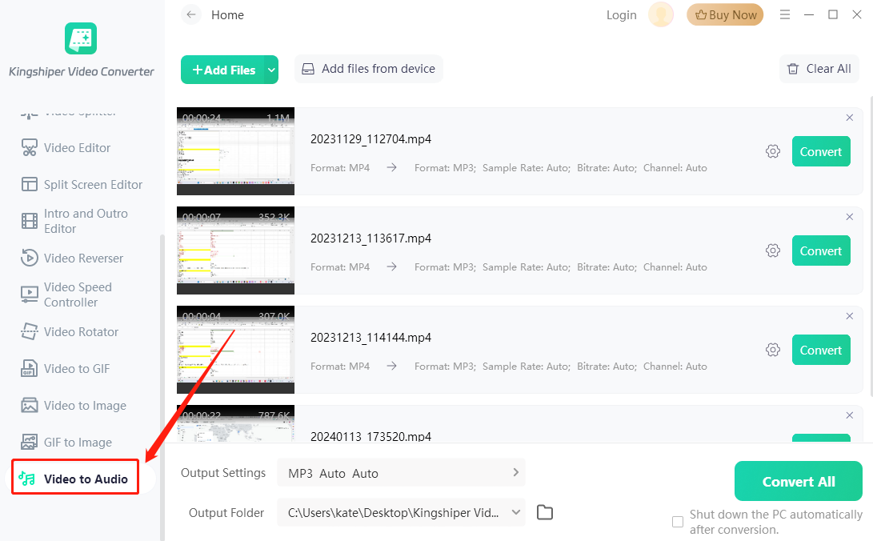Click the Login link
This screenshot has height=541, width=873.
pyautogui.click(x=622, y=15)
